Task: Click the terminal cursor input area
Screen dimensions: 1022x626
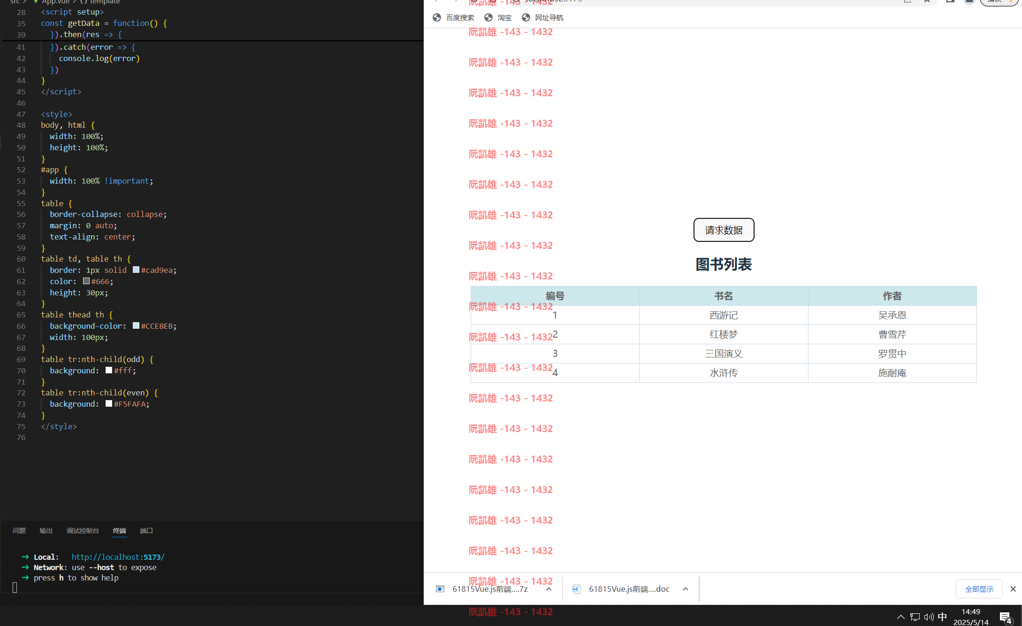Action: (x=15, y=587)
